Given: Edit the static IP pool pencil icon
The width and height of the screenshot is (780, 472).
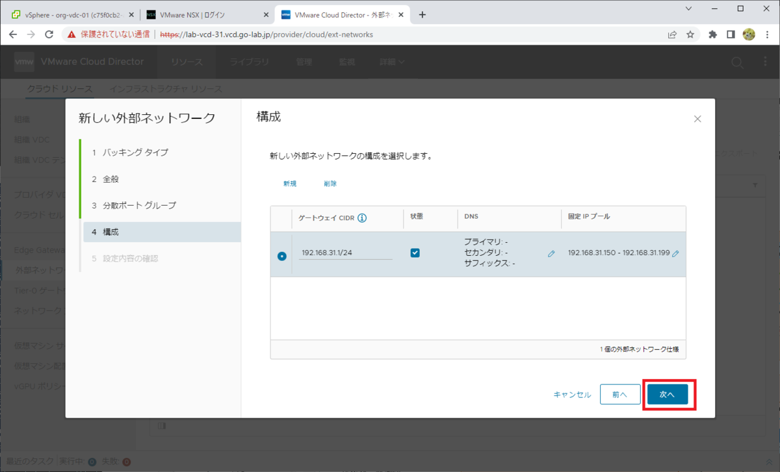Looking at the screenshot, I should tap(675, 254).
